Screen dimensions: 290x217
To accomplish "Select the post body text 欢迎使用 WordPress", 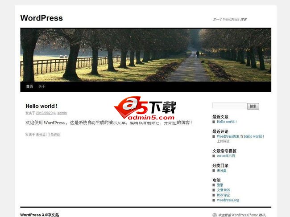I will (x=45, y=123).
